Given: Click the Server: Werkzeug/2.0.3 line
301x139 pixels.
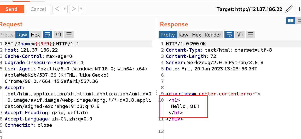Looking at the screenshot, I should click(215, 63).
